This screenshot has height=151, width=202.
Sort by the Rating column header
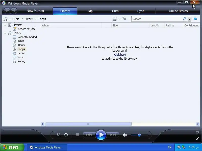[174, 25]
